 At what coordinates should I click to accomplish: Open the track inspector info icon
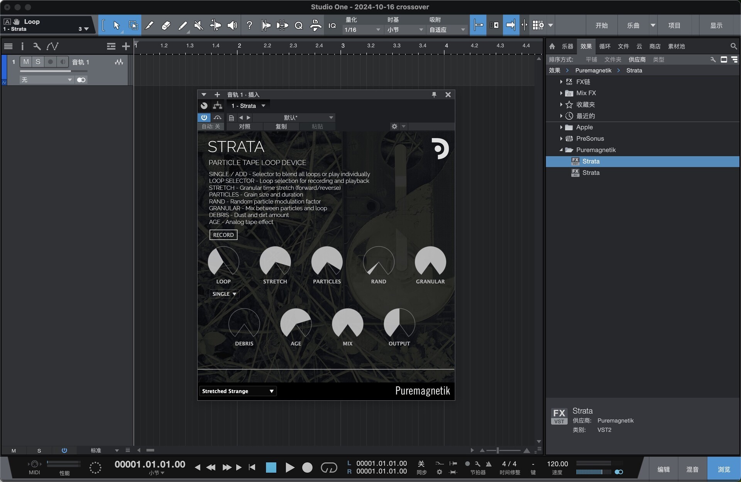(x=22, y=46)
